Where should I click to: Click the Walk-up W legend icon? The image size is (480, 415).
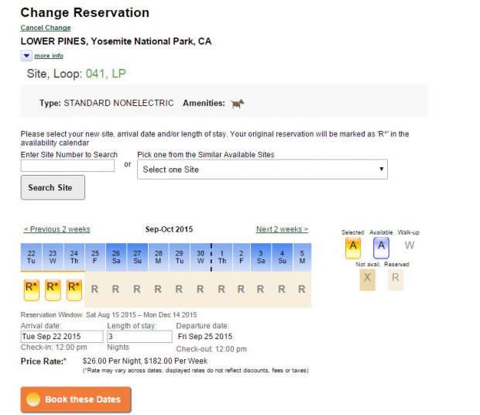(410, 245)
